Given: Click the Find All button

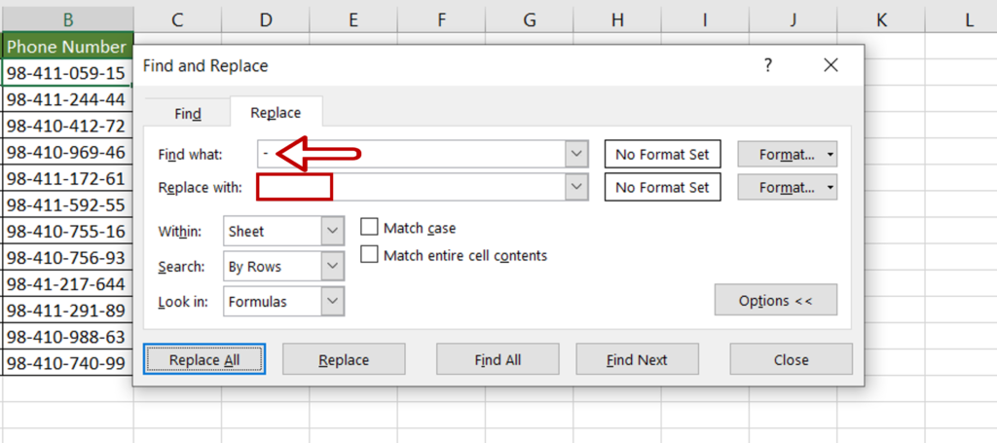Looking at the screenshot, I should coord(498,359).
